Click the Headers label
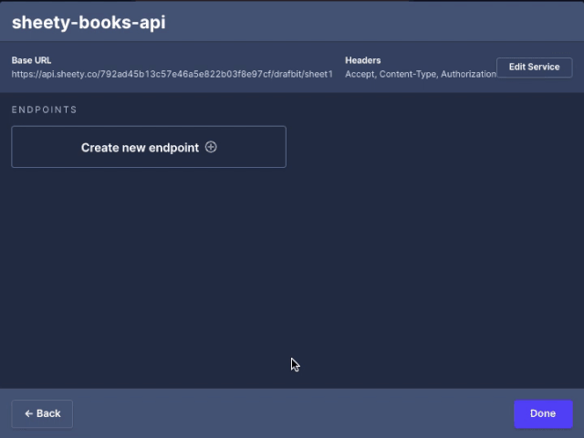 coord(363,60)
